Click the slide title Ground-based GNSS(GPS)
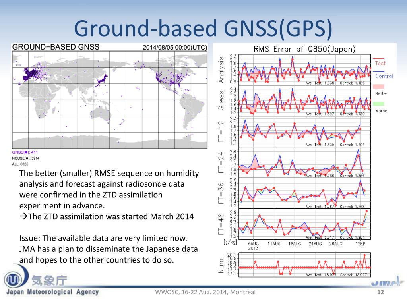This screenshot has width=407, height=305. (x=203, y=29)
